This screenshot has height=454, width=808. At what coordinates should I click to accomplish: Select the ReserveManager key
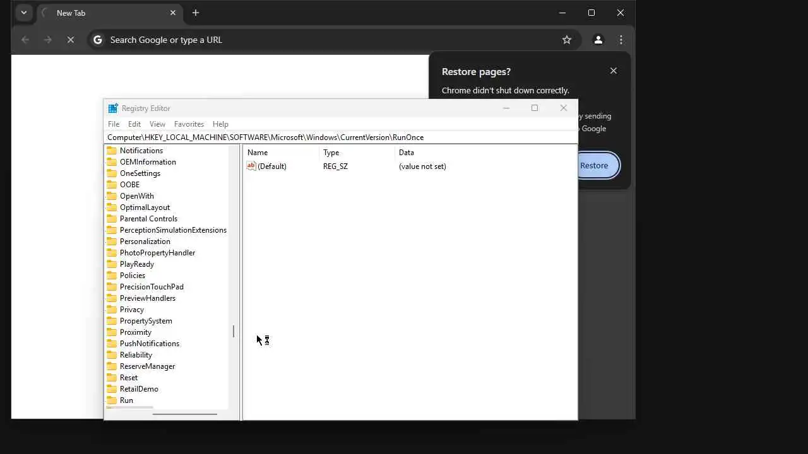tap(147, 366)
